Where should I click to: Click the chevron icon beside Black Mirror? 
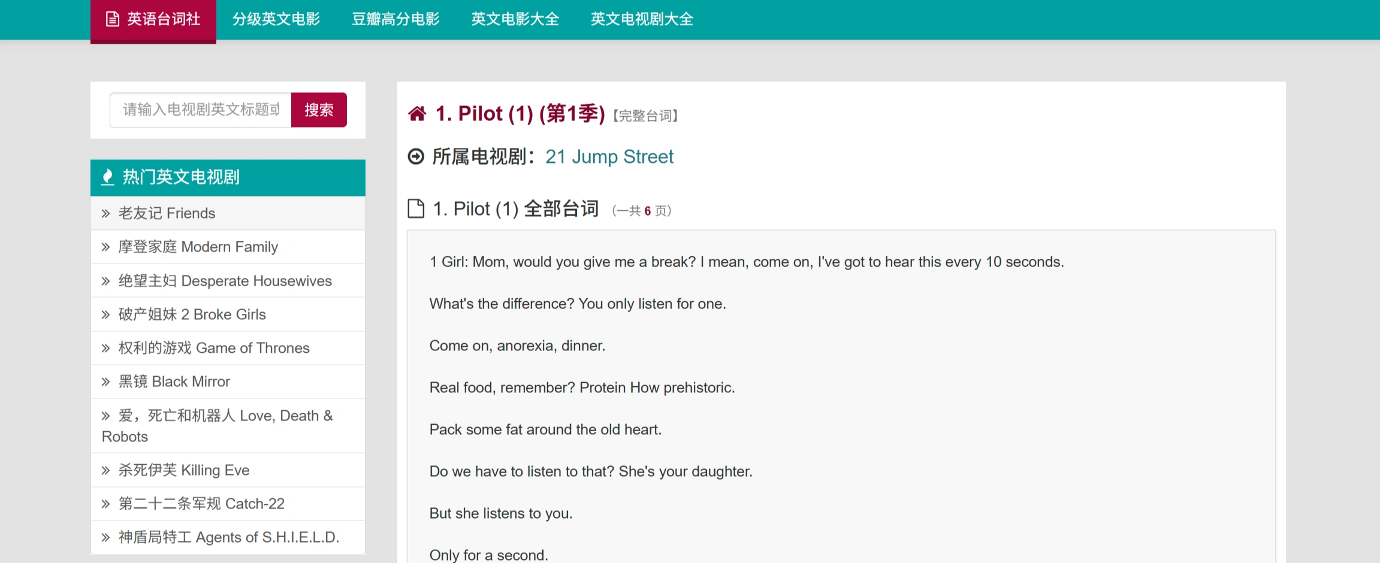106,382
